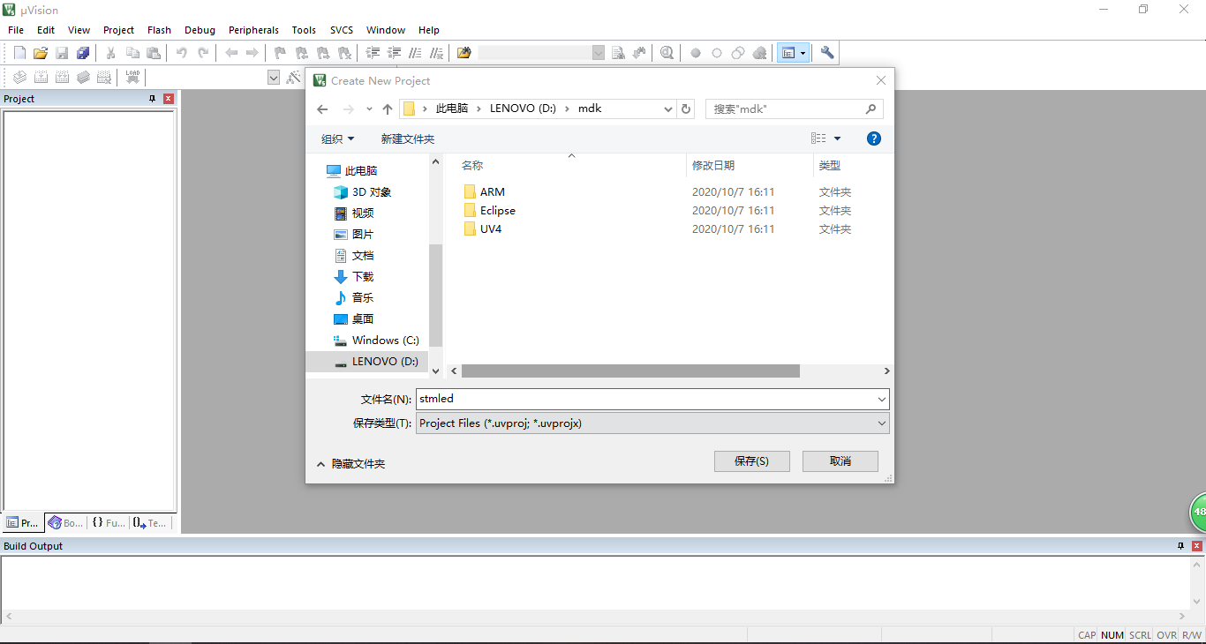Insert breakpoint with the filled circle icon
Screen dimensions: 1206x644
click(696, 53)
